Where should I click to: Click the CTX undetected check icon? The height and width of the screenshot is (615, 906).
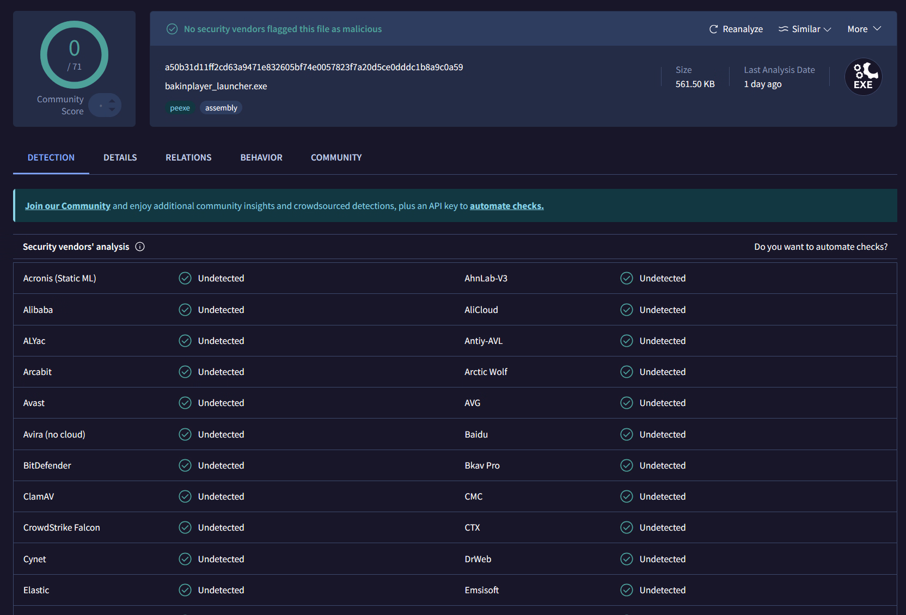[x=627, y=527]
